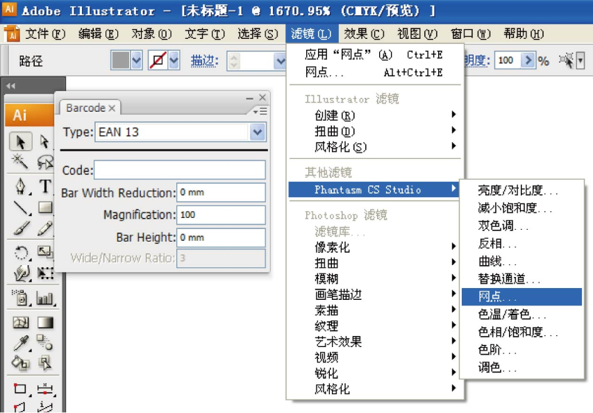
Task: Select the Slice tool
Action: (x=44, y=388)
